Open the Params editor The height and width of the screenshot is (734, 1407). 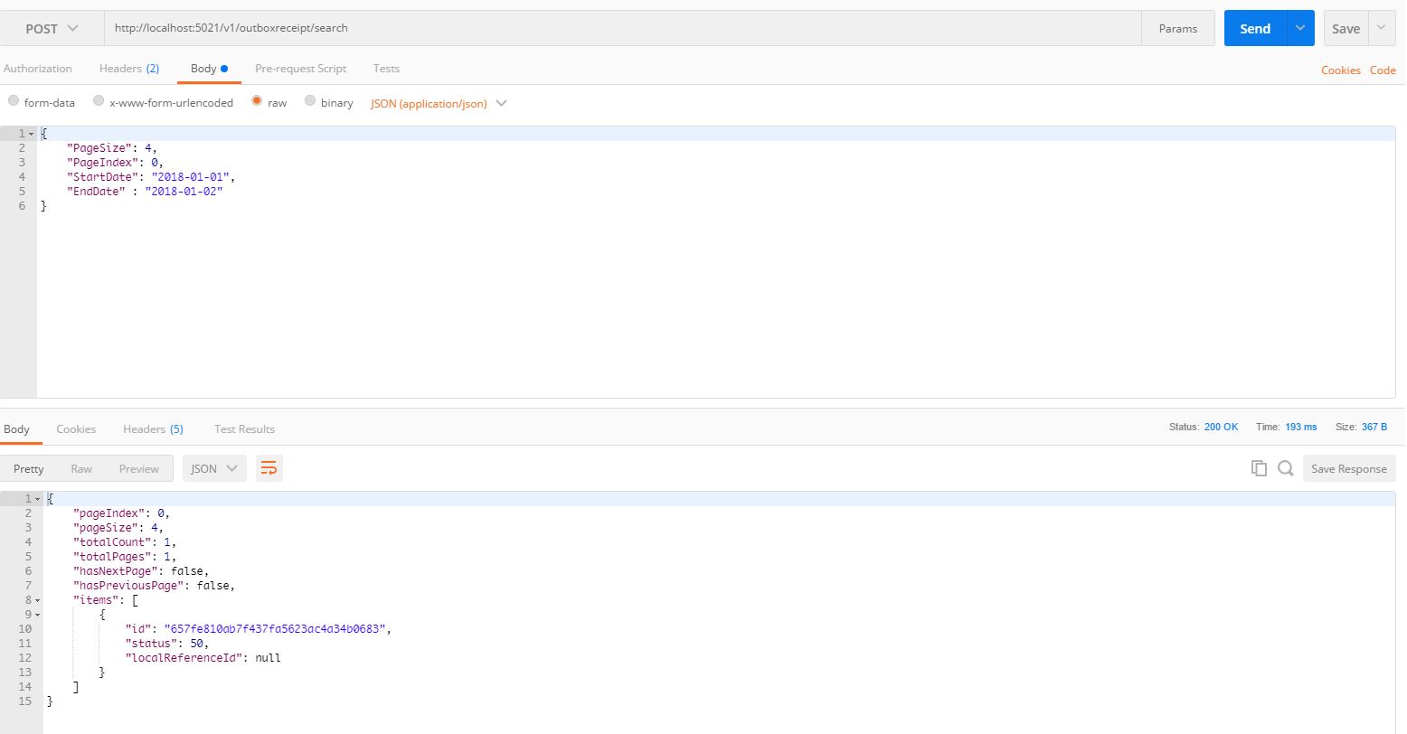click(x=1177, y=28)
